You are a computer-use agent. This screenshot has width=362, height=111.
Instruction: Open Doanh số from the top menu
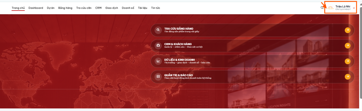pos(128,8)
